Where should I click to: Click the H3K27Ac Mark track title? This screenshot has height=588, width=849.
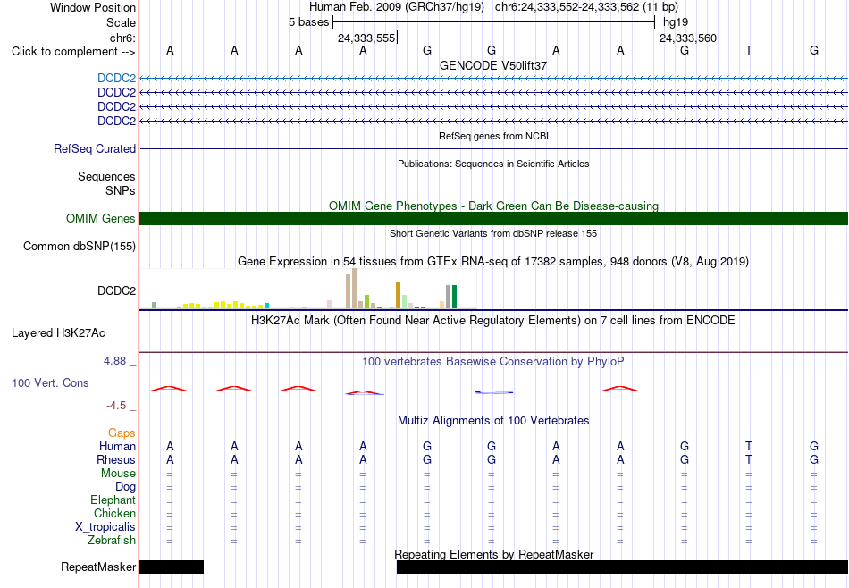click(493, 321)
